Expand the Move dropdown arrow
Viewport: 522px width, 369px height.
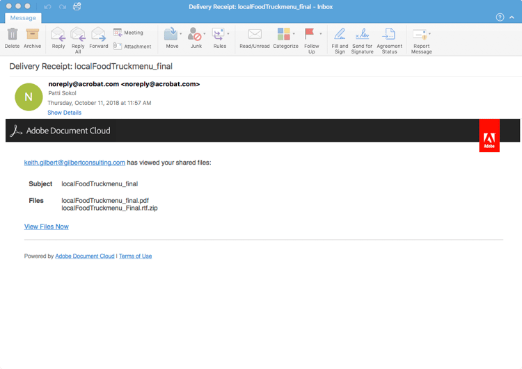181,33
